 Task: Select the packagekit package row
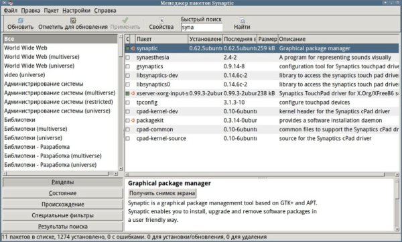(262, 121)
